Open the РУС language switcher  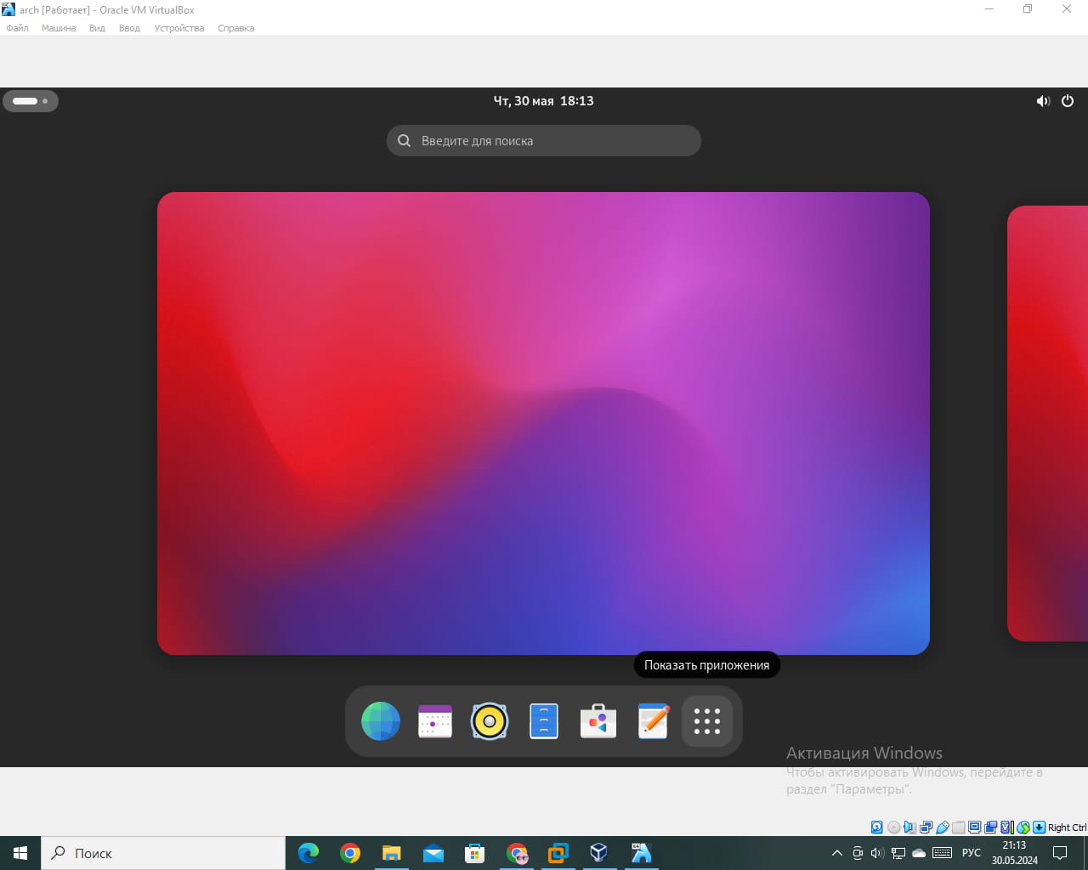pos(971,853)
